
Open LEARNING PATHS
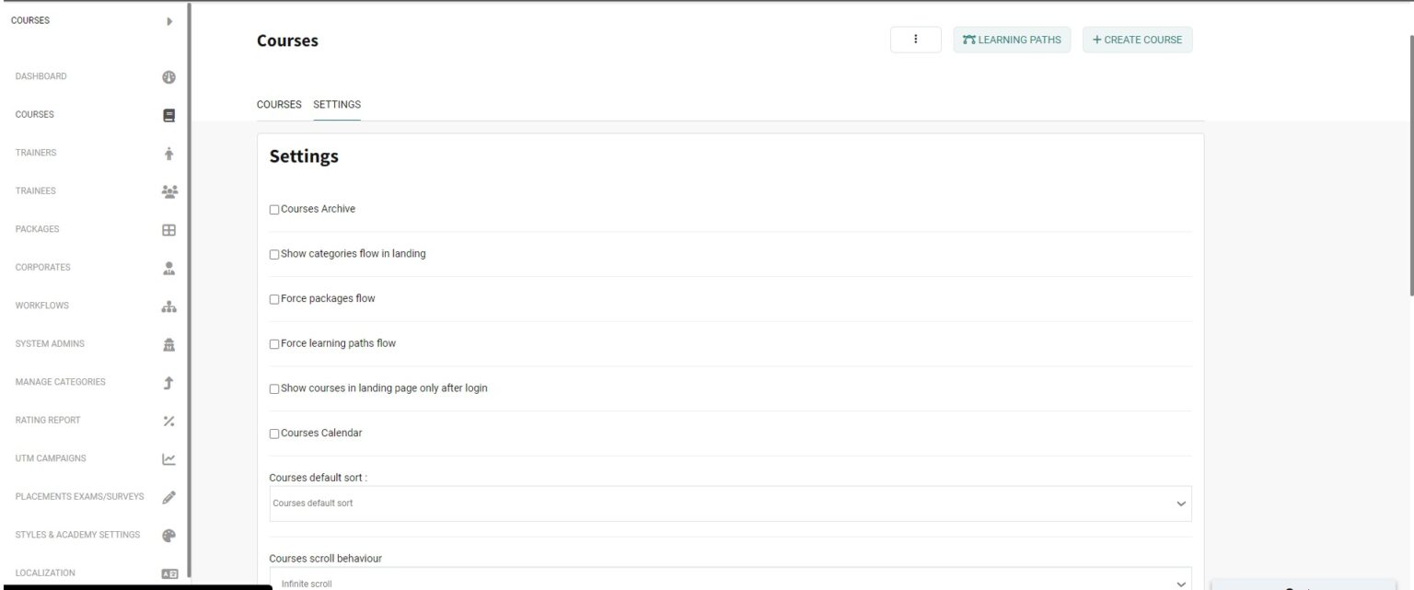(1012, 40)
